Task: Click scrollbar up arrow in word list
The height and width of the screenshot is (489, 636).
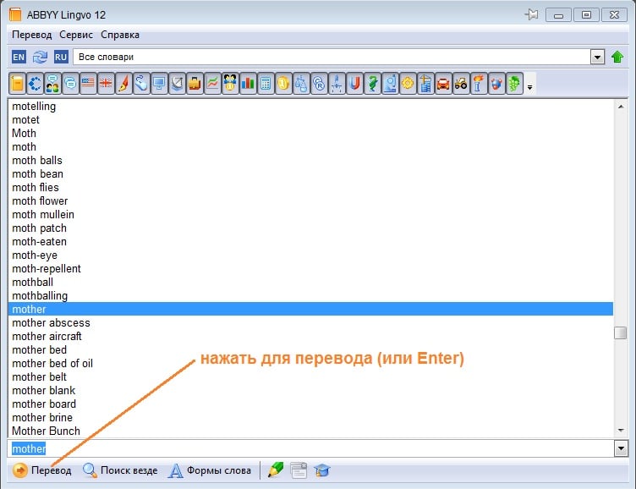Action: point(621,107)
